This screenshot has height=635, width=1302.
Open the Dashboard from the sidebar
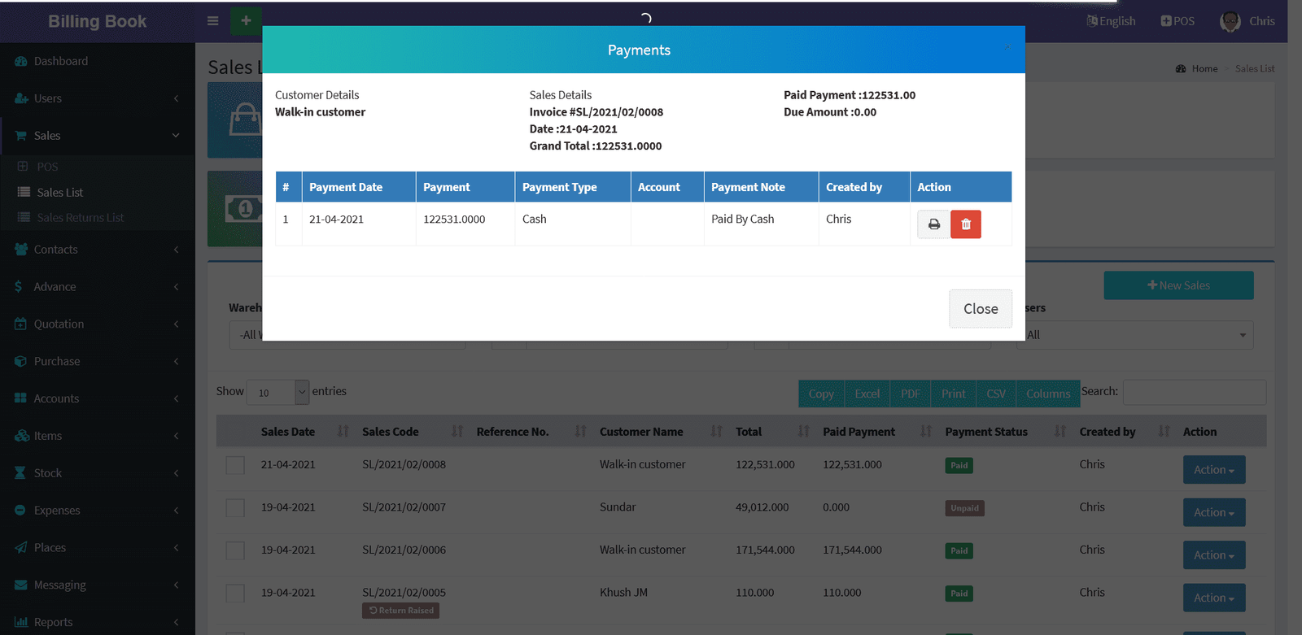[x=60, y=61]
